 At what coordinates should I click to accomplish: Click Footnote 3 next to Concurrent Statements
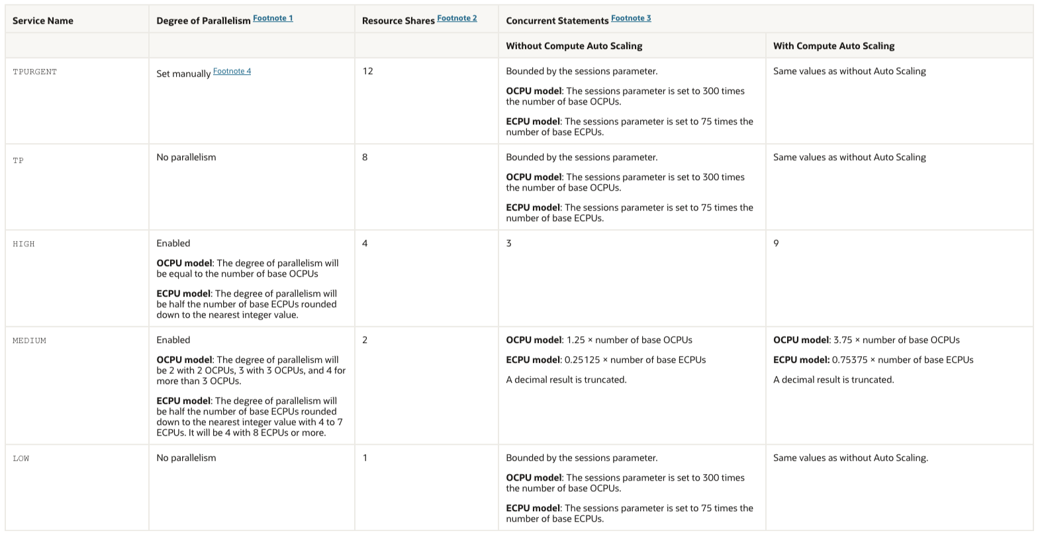pos(631,19)
